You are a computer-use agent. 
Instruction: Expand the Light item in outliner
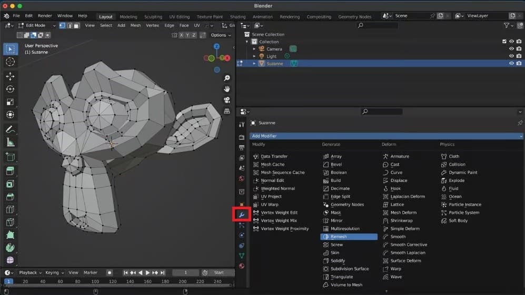254,56
